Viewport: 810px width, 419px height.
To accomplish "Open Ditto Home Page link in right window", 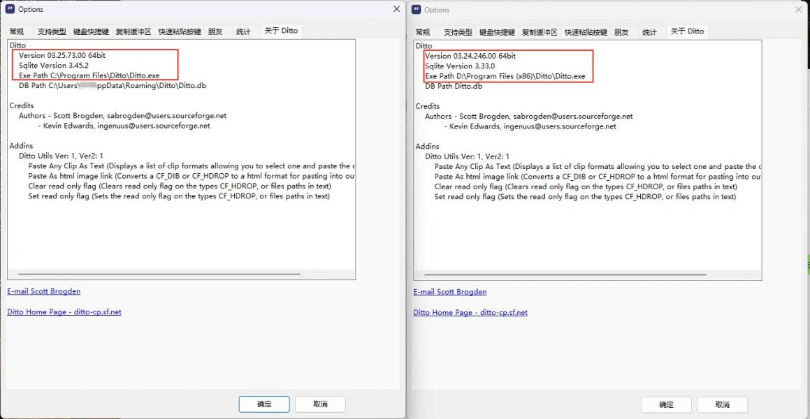I will click(x=470, y=313).
